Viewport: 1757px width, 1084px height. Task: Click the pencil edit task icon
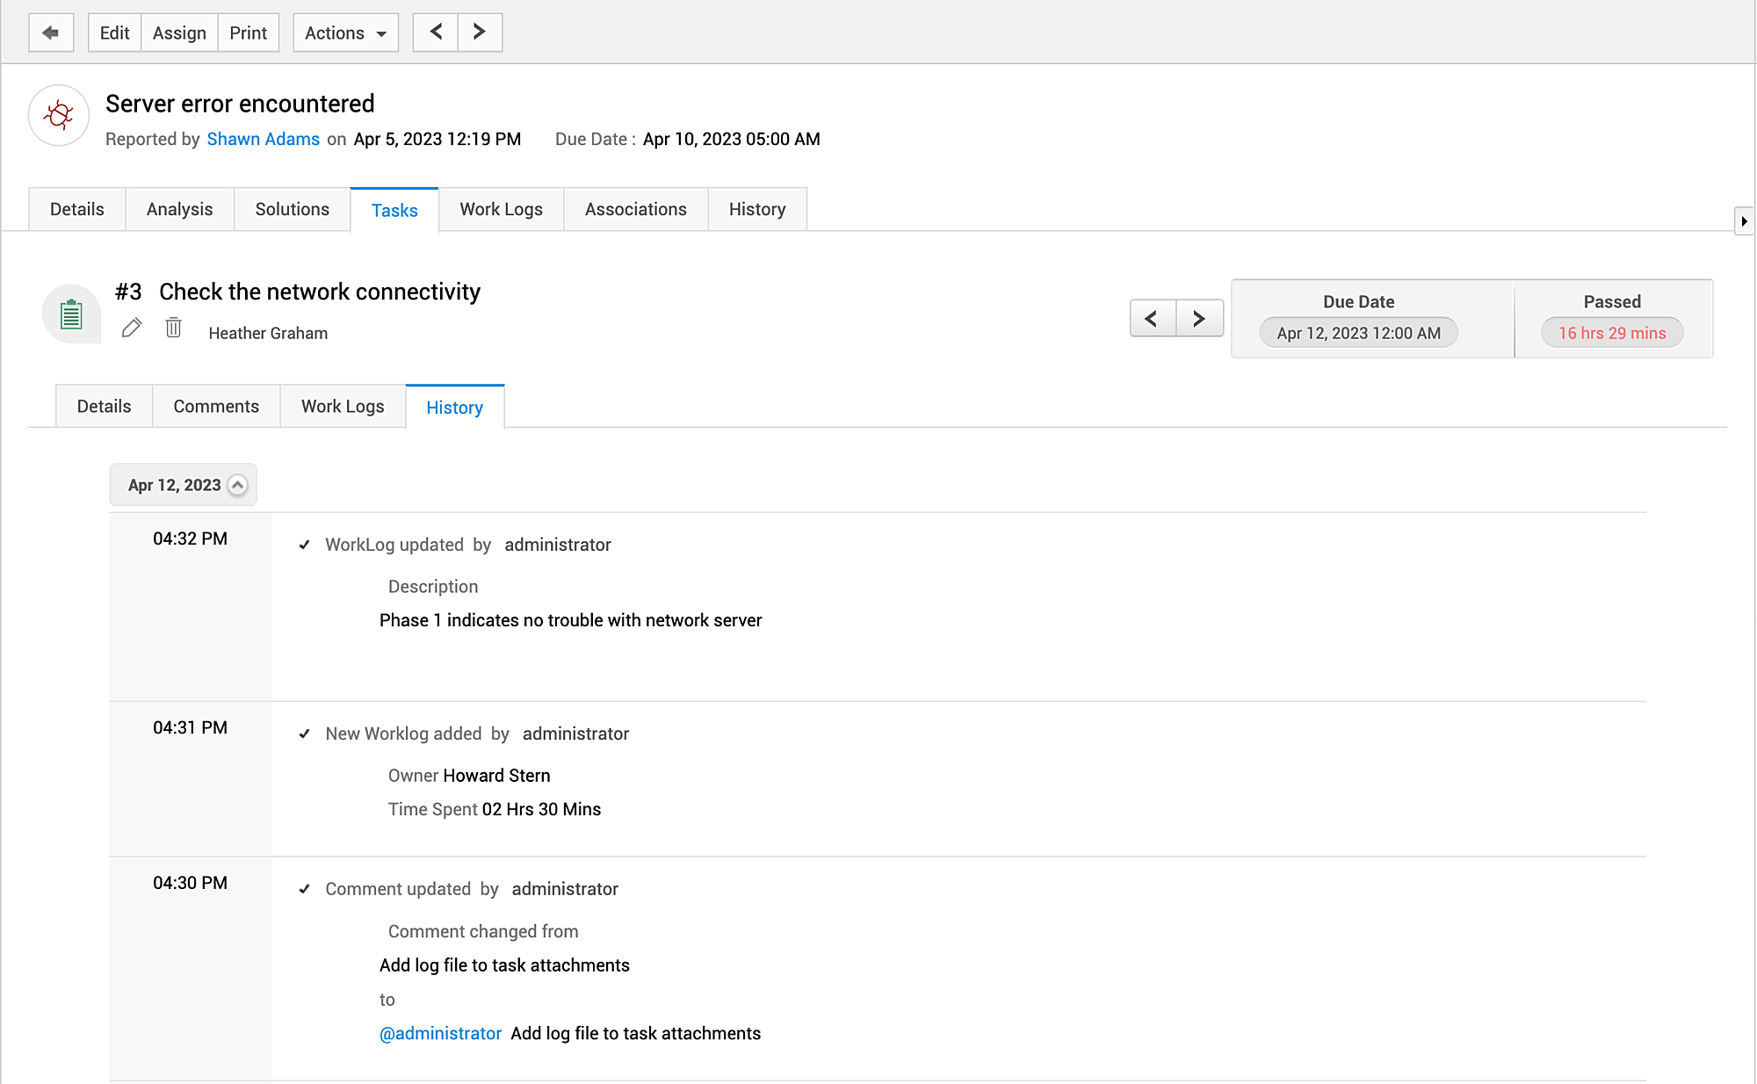click(132, 328)
